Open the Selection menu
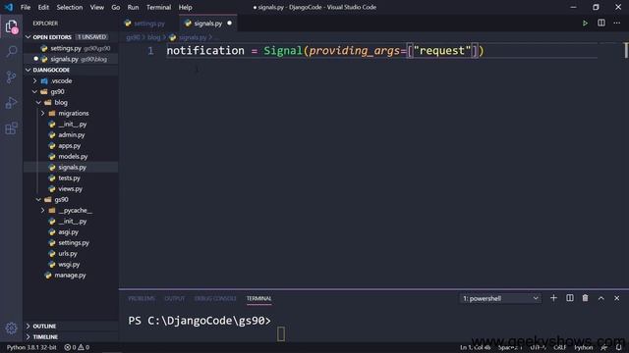This screenshot has width=629, height=353. 70,7
